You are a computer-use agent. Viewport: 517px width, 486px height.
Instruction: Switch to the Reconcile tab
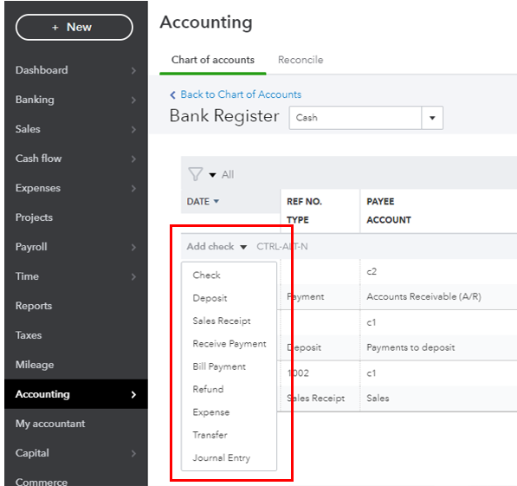pyautogui.click(x=301, y=60)
